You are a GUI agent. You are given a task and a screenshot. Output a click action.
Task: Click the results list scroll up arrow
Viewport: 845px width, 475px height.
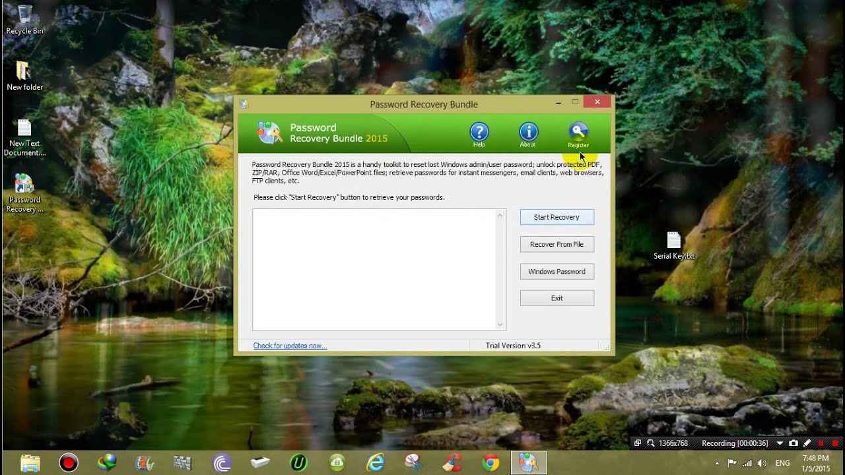[x=500, y=215]
